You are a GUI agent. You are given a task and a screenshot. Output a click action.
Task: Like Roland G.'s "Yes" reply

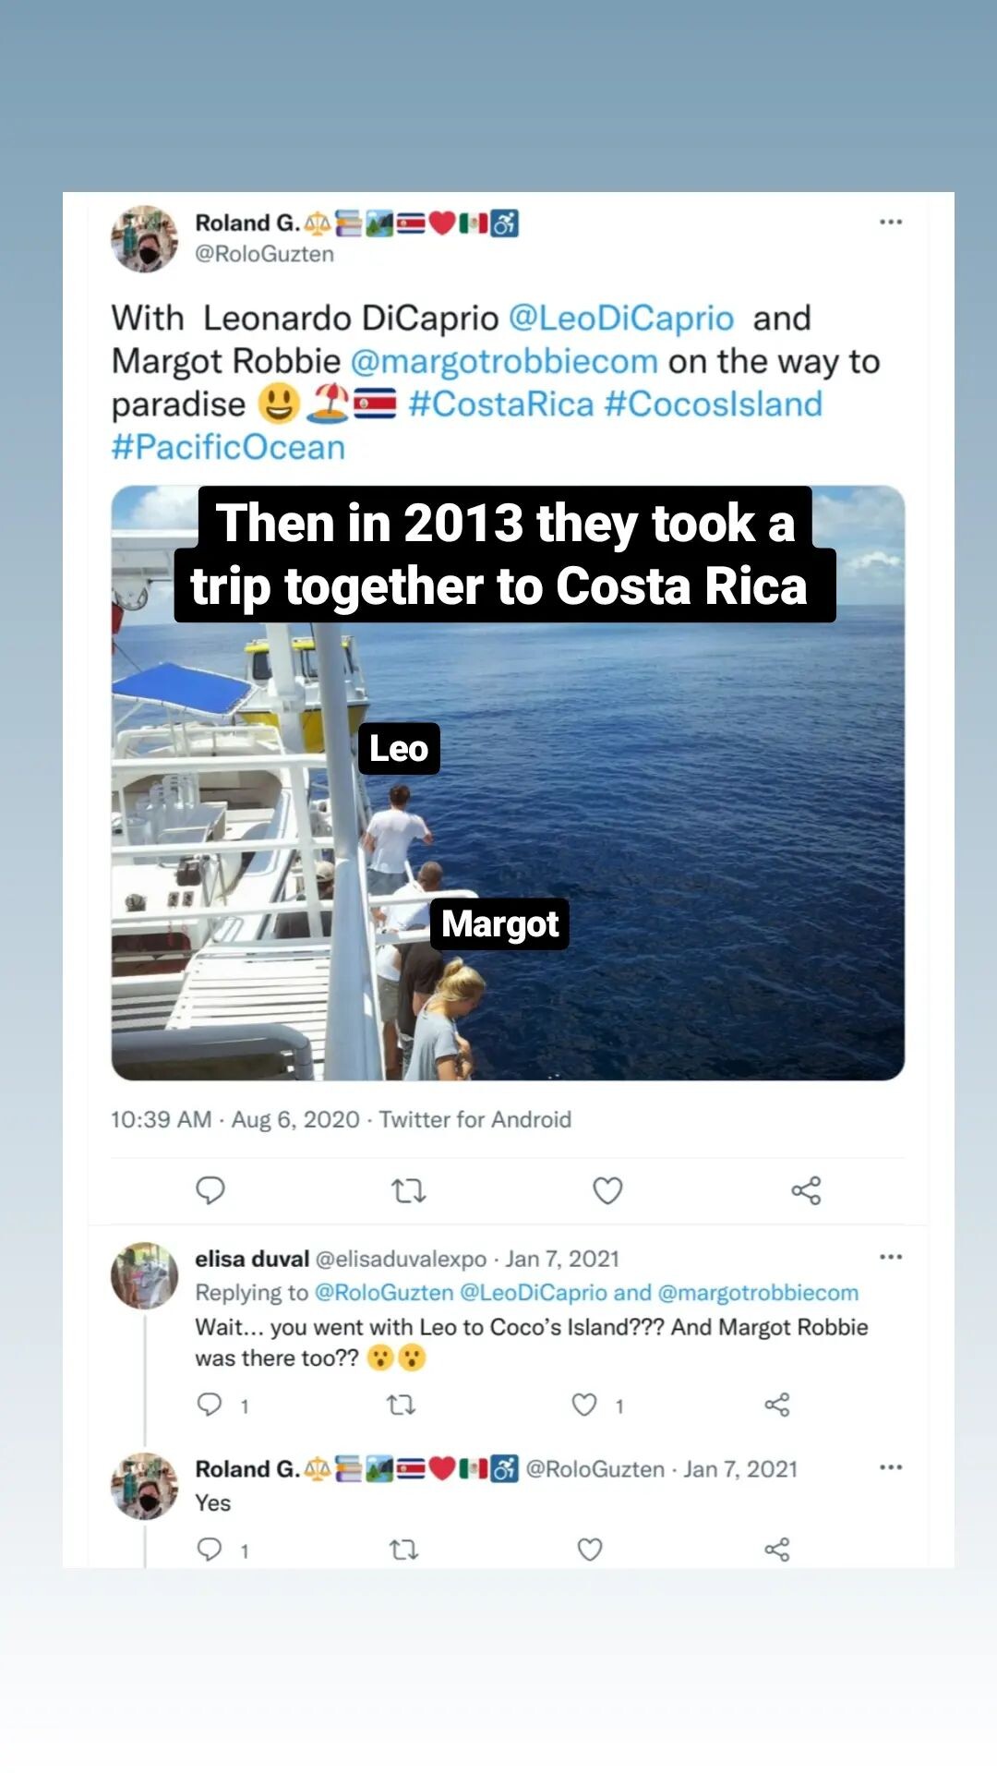590,1549
